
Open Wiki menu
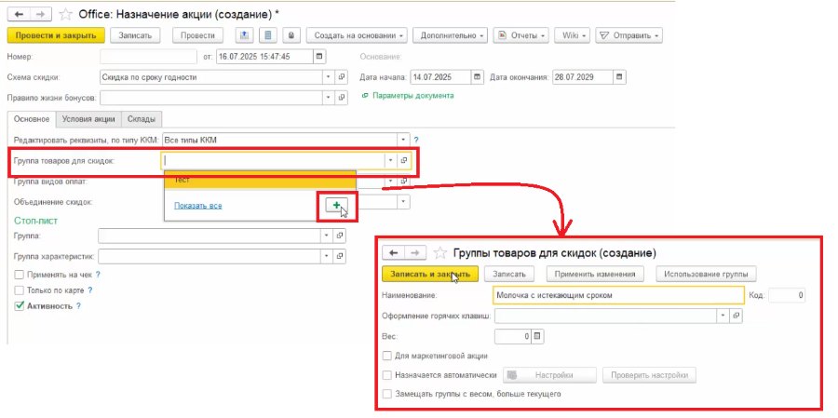click(572, 35)
